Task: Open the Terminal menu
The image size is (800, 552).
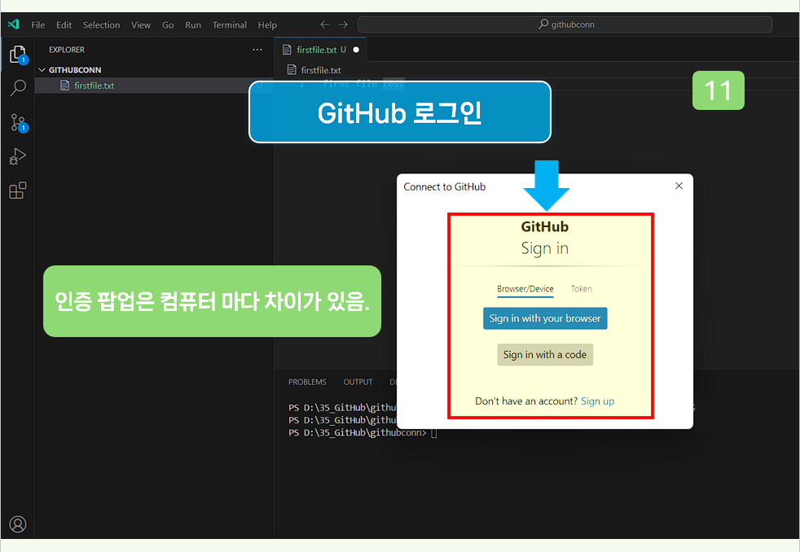Action: tap(229, 24)
